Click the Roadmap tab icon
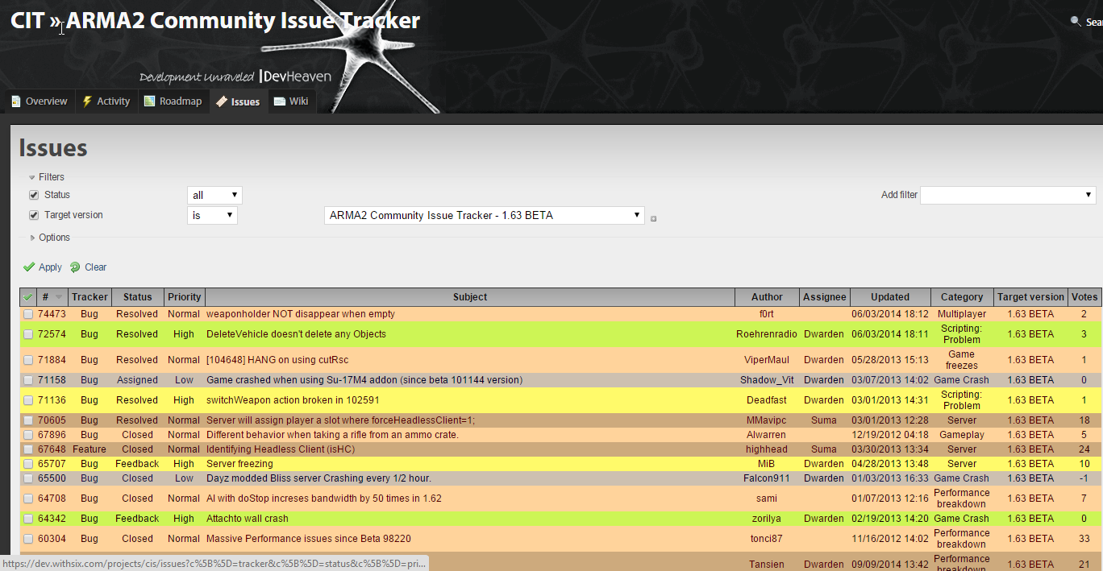1103x571 pixels. click(149, 101)
